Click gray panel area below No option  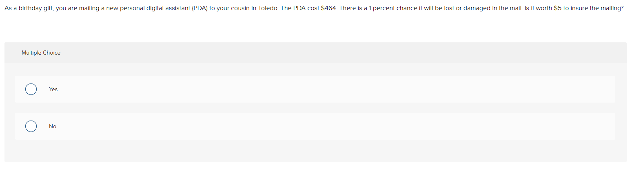315,151
